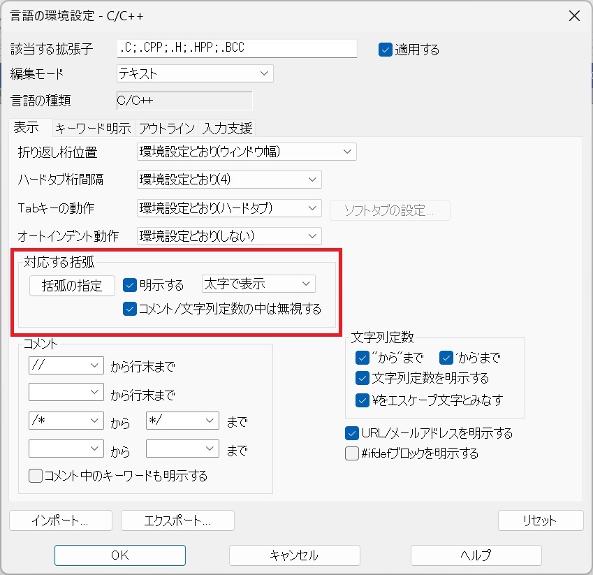
Task: Expand the 折り返し桁位置 dropdown
Action: (x=247, y=152)
